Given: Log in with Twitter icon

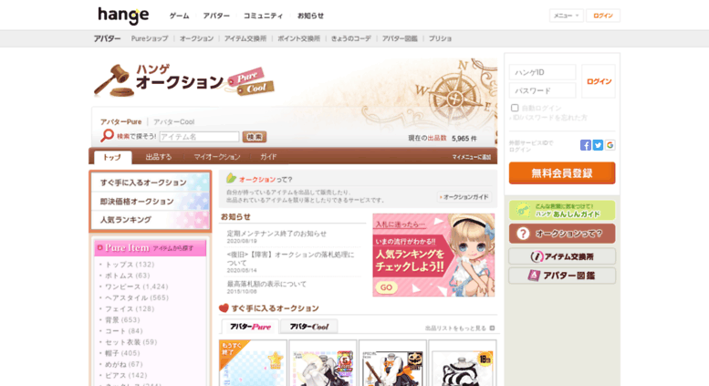Looking at the screenshot, I should [x=598, y=145].
